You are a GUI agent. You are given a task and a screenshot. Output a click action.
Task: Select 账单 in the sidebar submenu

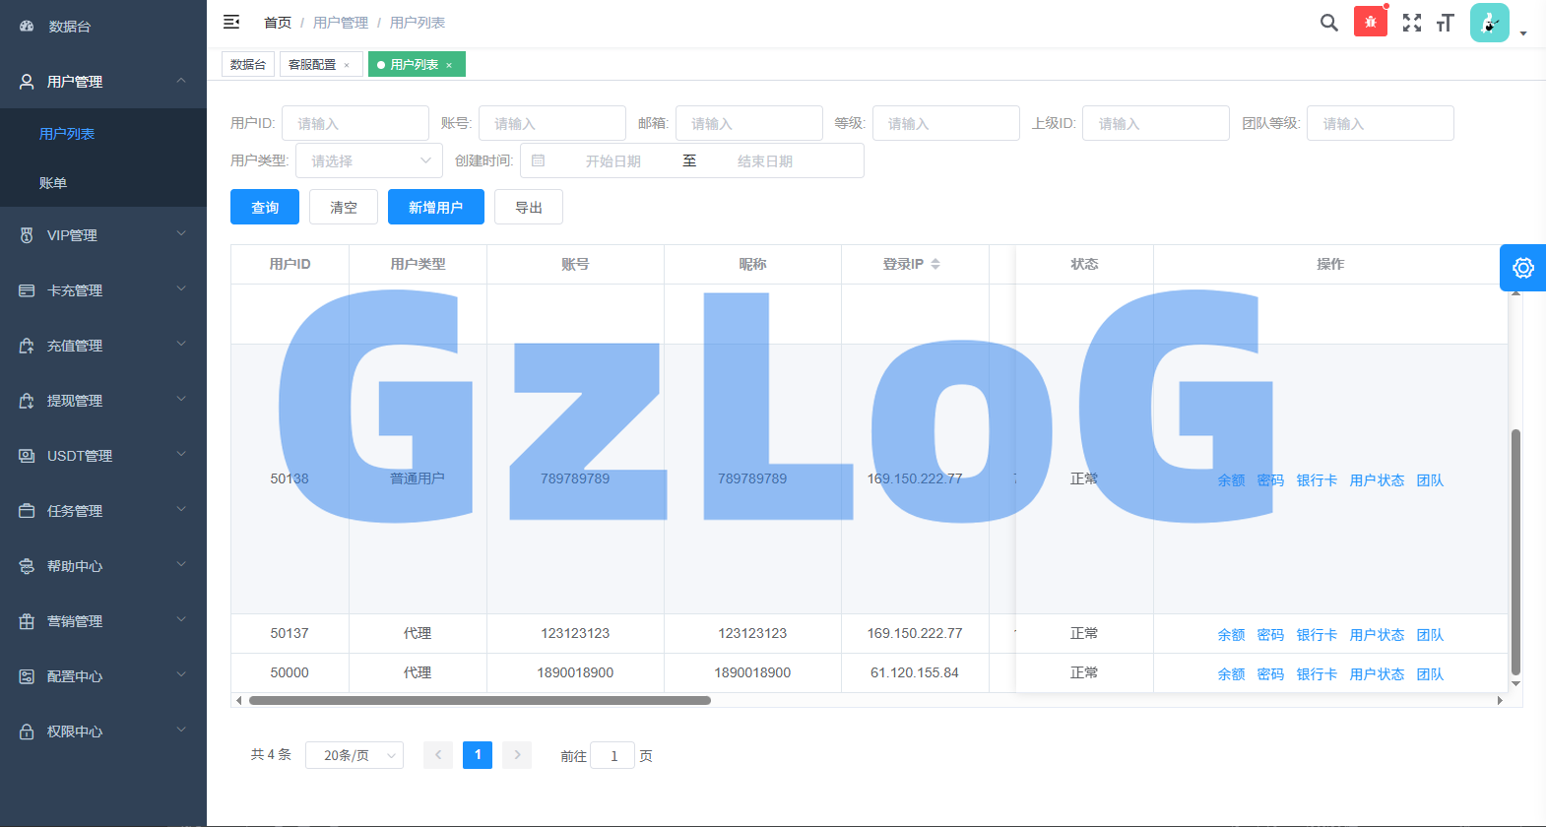[53, 183]
